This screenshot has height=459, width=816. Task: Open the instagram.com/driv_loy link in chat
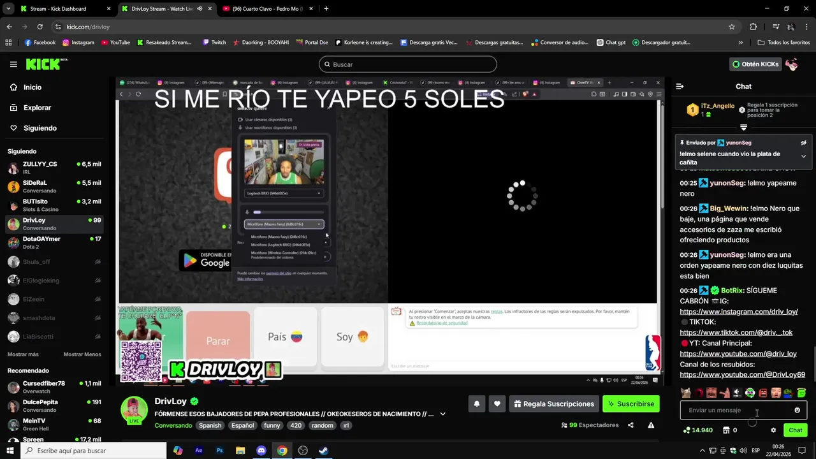(738, 312)
